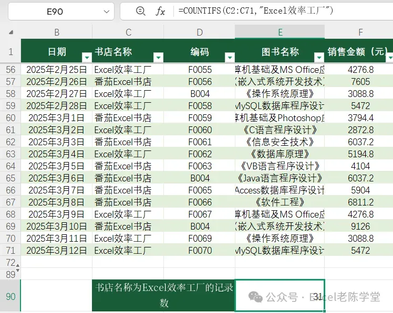Click 《操作系统原理》 in row 58
Screen dimensions: 393x313
tap(280, 94)
